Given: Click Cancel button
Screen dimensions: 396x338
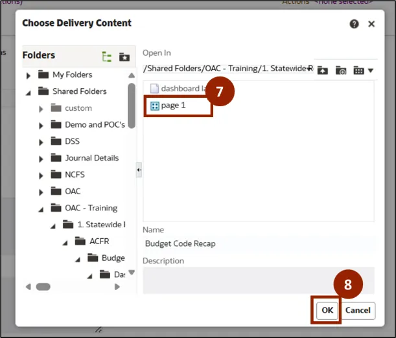Looking at the screenshot, I should [x=358, y=310].
